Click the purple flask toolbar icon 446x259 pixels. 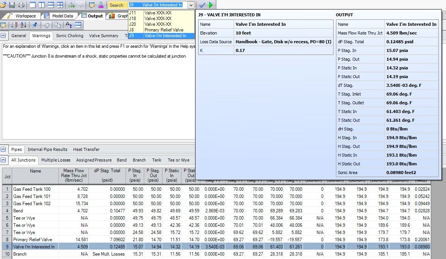101,5
